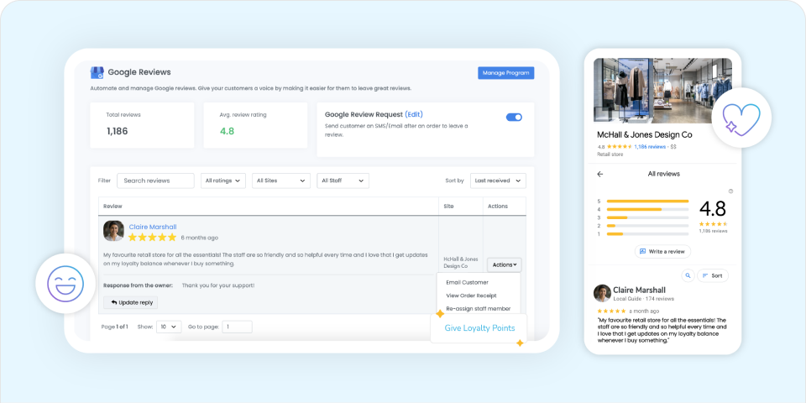Select the 3-star rating bar
806x403 pixels.
pos(647,217)
